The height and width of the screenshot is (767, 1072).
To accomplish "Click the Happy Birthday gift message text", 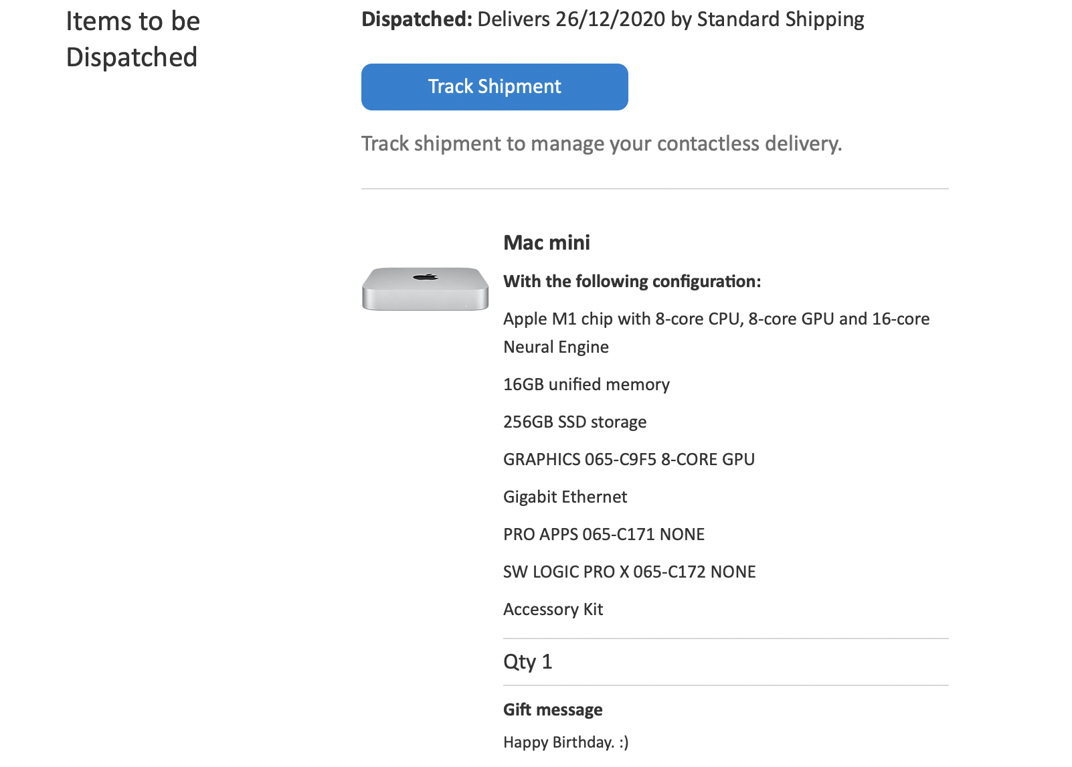I will 566,742.
